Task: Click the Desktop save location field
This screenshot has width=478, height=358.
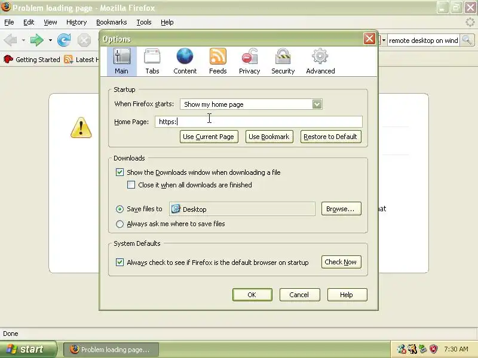Action: tap(243, 209)
